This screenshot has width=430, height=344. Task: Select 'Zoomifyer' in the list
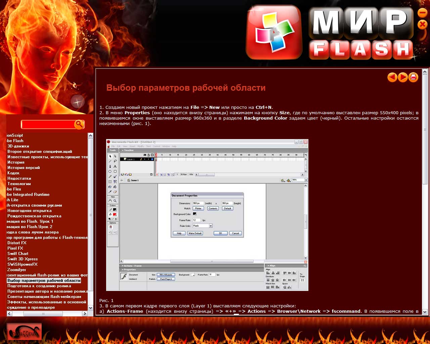(x=17, y=270)
